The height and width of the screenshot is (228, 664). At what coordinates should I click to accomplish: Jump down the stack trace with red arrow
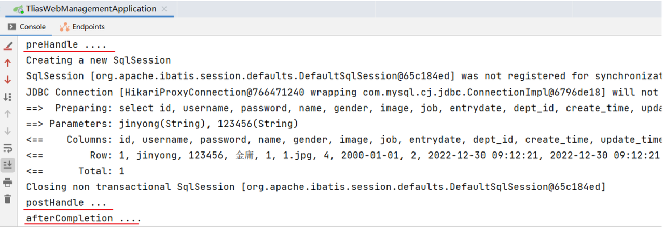(x=8, y=80)
